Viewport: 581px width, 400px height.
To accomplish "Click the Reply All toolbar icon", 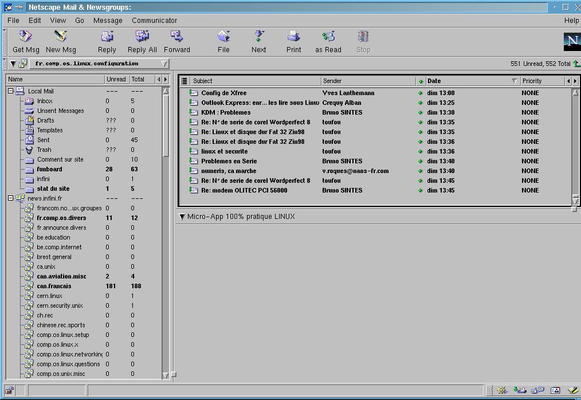I will pos(142,36).
